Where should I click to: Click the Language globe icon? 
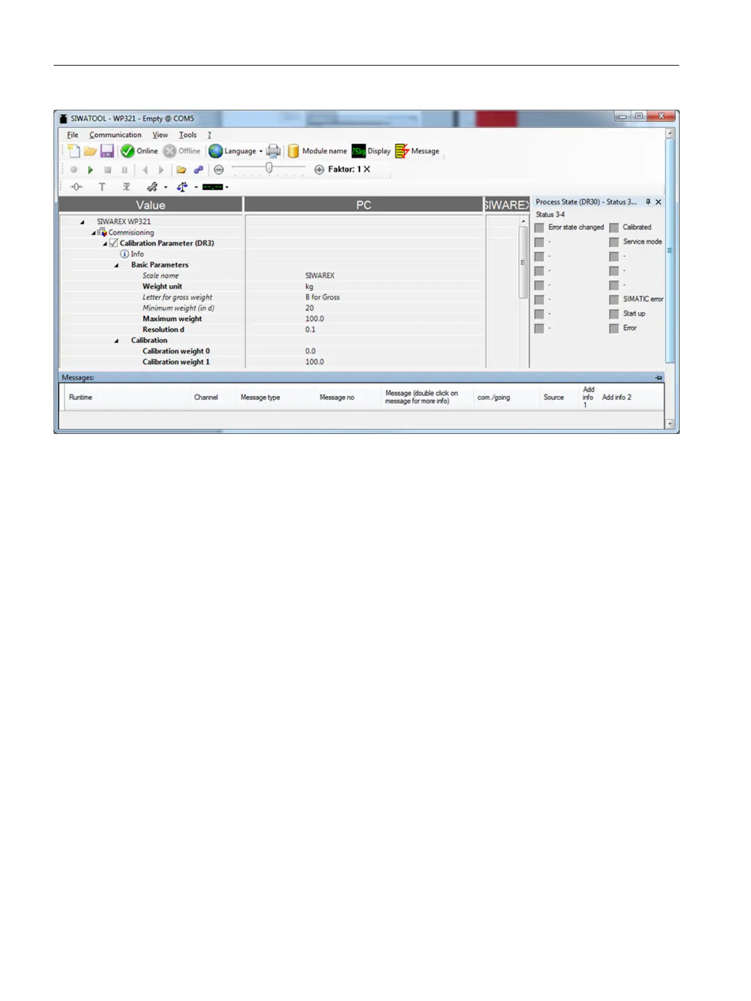[x=216, y=151]
